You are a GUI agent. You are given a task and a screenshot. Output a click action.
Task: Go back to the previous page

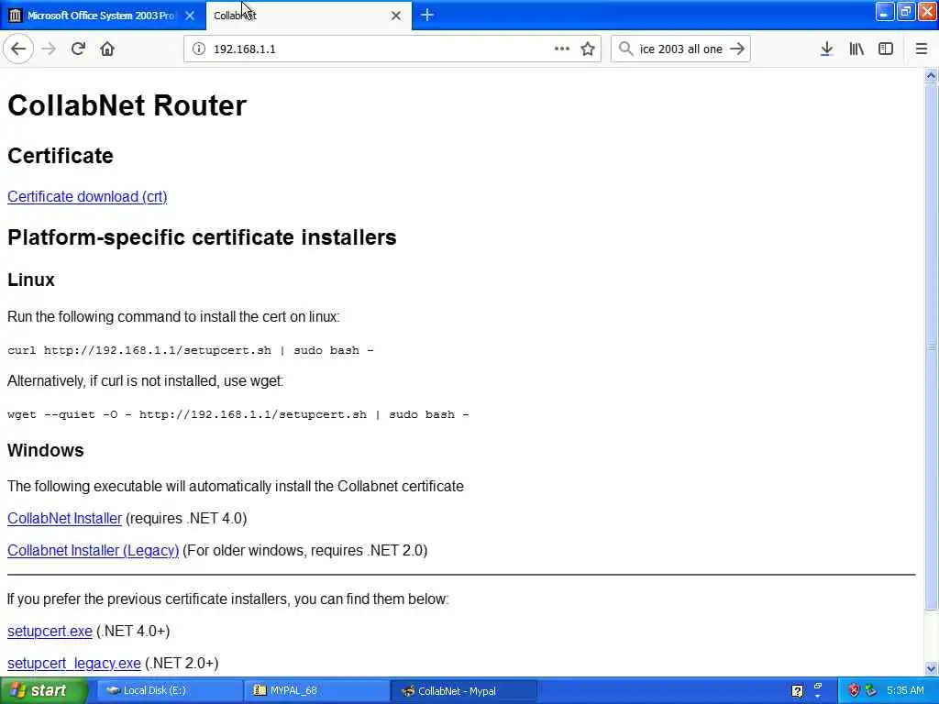[18, 49]
